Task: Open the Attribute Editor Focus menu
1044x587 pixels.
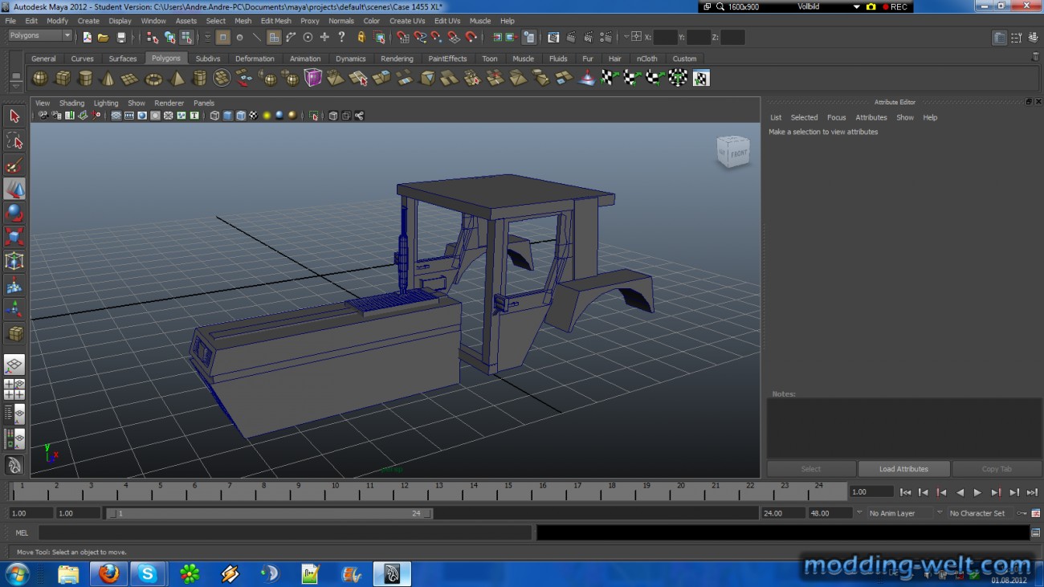Action: pos(836,117)
